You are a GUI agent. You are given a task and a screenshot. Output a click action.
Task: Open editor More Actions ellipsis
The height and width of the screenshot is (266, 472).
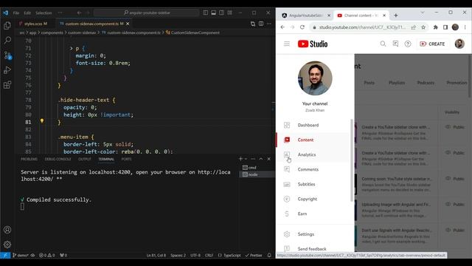tap(268, 24)
